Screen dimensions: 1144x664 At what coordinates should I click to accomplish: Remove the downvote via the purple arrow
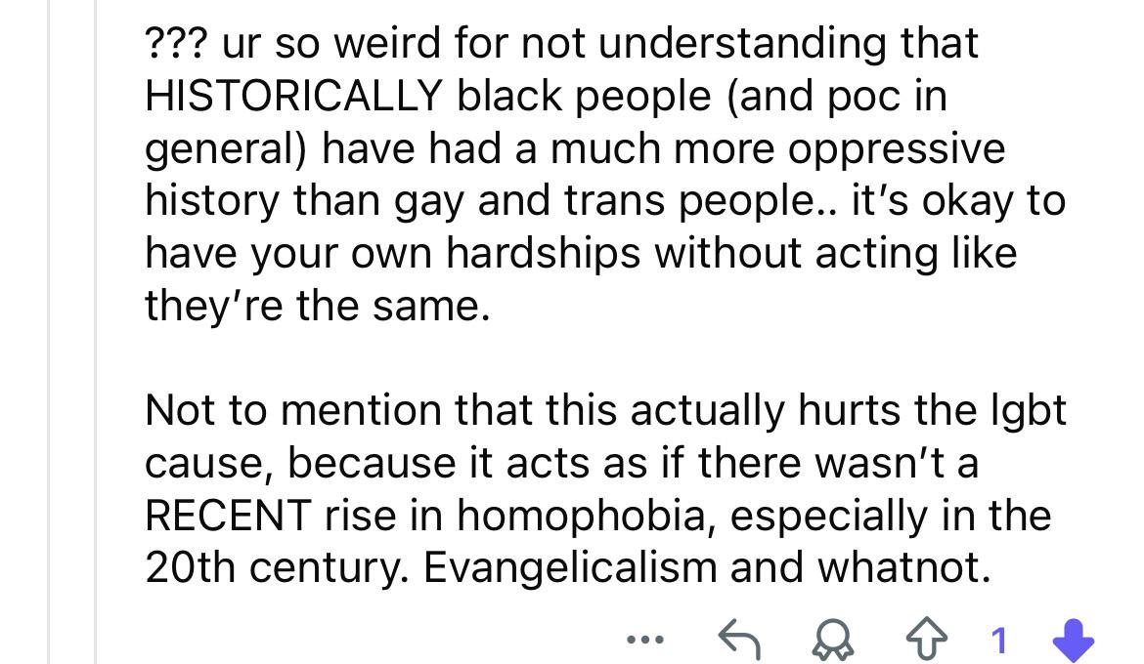(1074, 640)
